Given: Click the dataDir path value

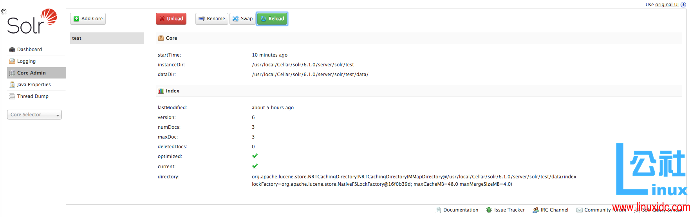Looking at the screenshot, I should [x=310, y=75].
